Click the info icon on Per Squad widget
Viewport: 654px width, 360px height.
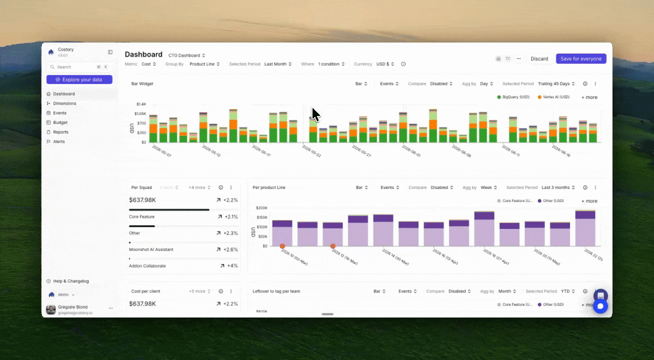point(220,187)
